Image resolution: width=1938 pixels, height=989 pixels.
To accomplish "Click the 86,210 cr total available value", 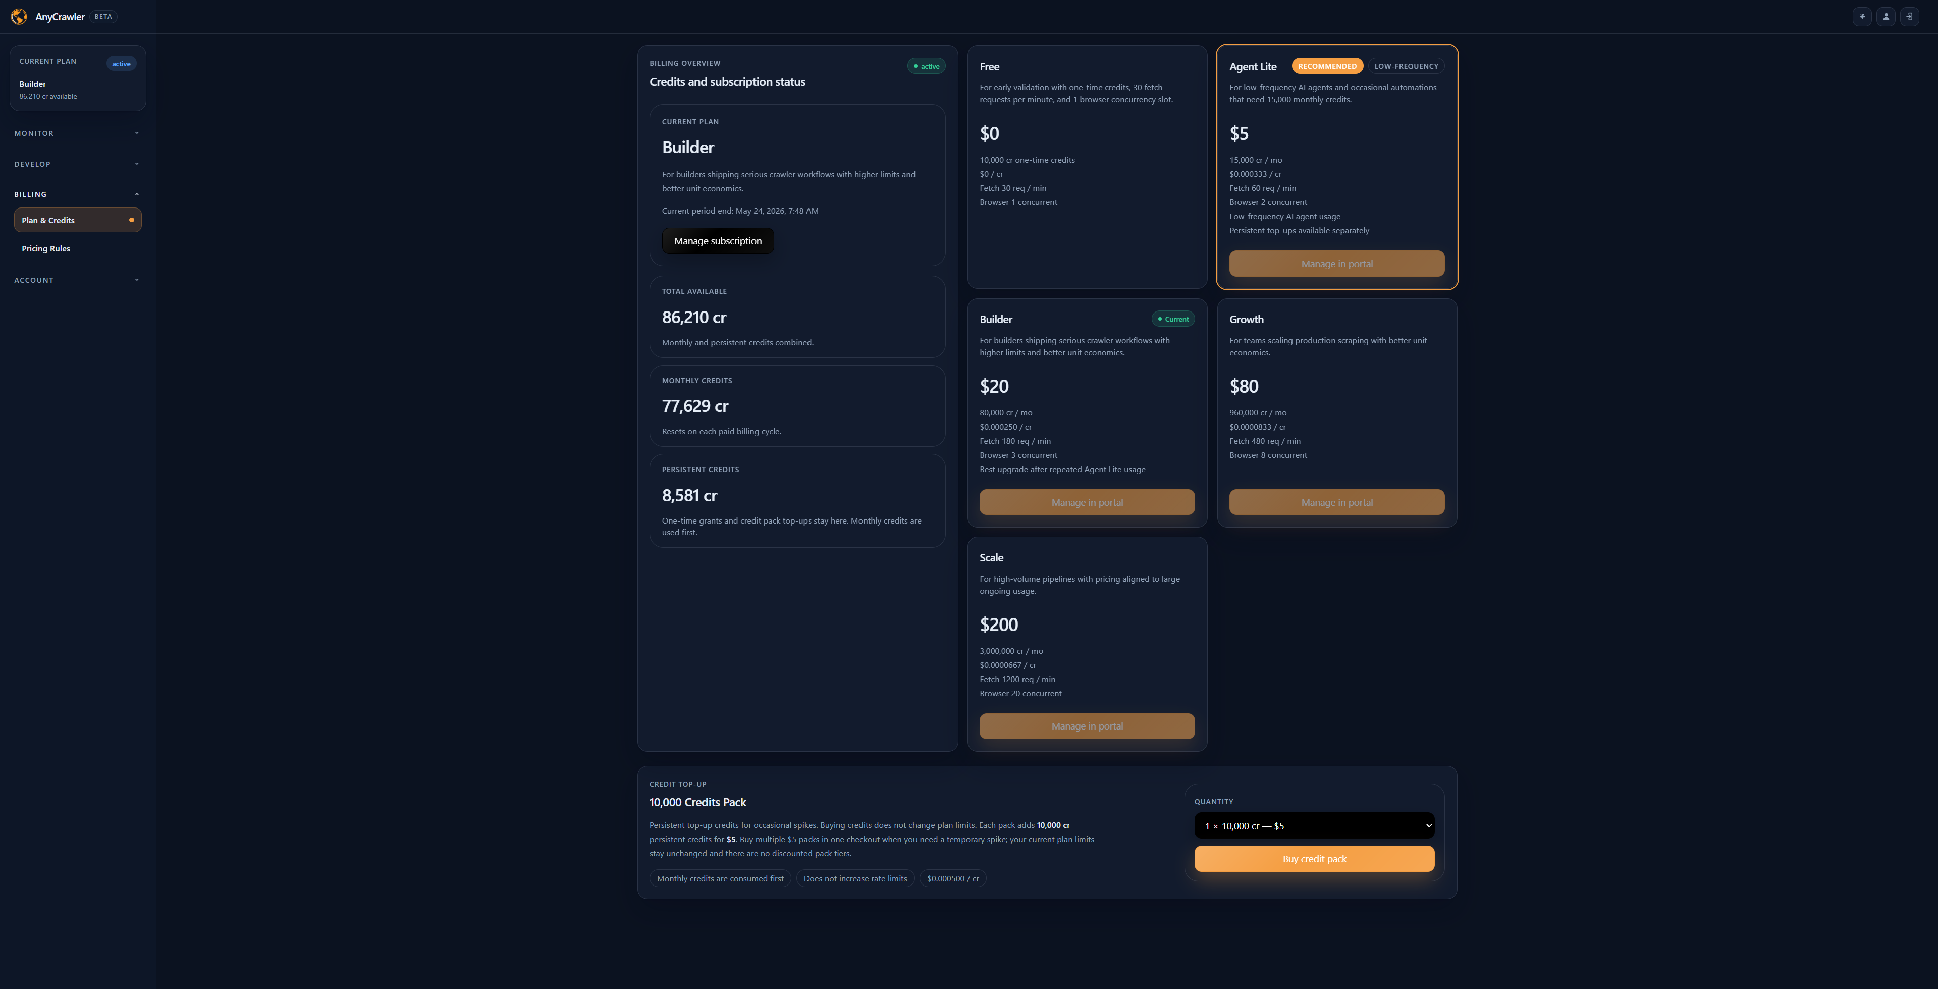I will [693, 318].
